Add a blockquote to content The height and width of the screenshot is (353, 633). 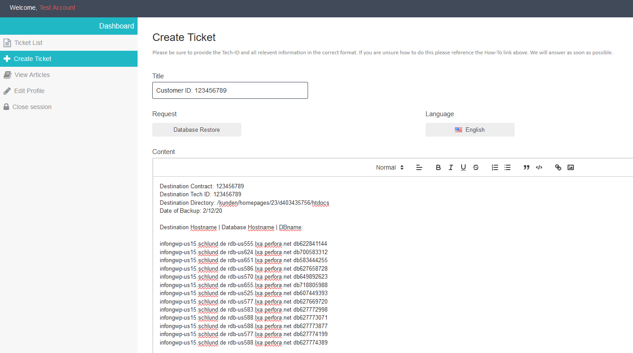(526, 167)
